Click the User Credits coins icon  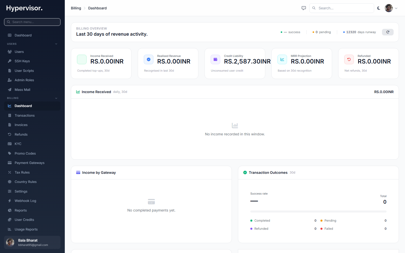coord(10,220)
